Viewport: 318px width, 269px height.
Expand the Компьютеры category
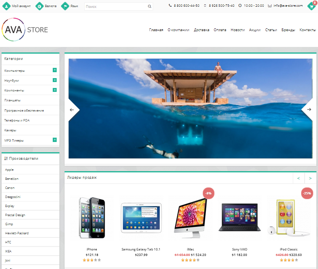[55, 70]
